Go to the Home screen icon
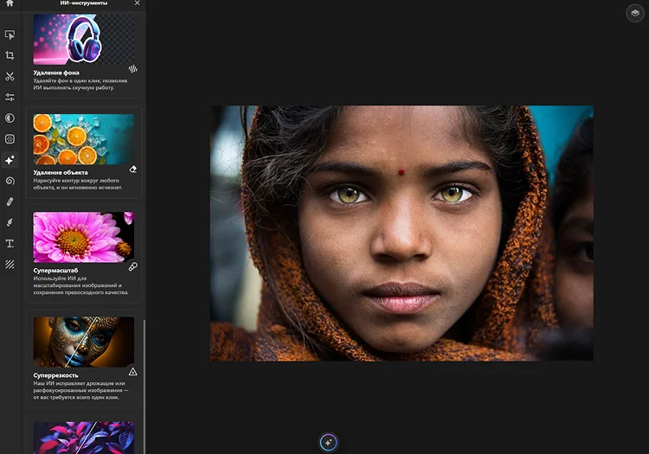 pos(10,3)
